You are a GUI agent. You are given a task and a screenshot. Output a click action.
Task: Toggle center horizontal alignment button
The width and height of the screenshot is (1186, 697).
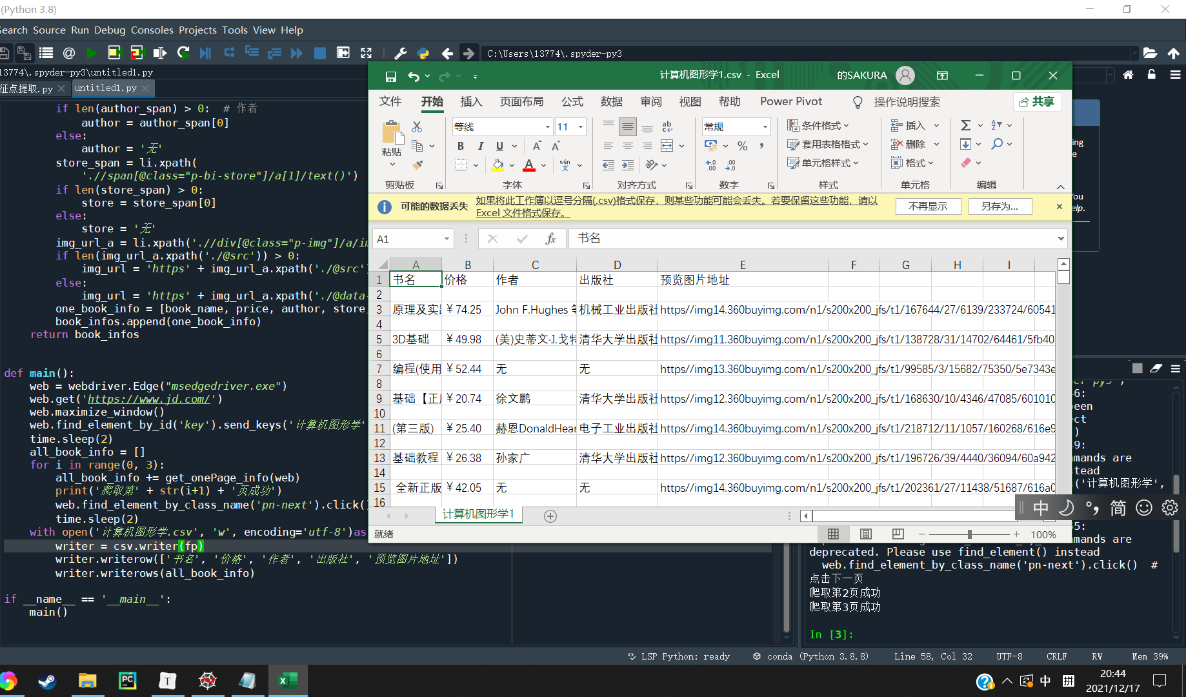click(627, 146)
